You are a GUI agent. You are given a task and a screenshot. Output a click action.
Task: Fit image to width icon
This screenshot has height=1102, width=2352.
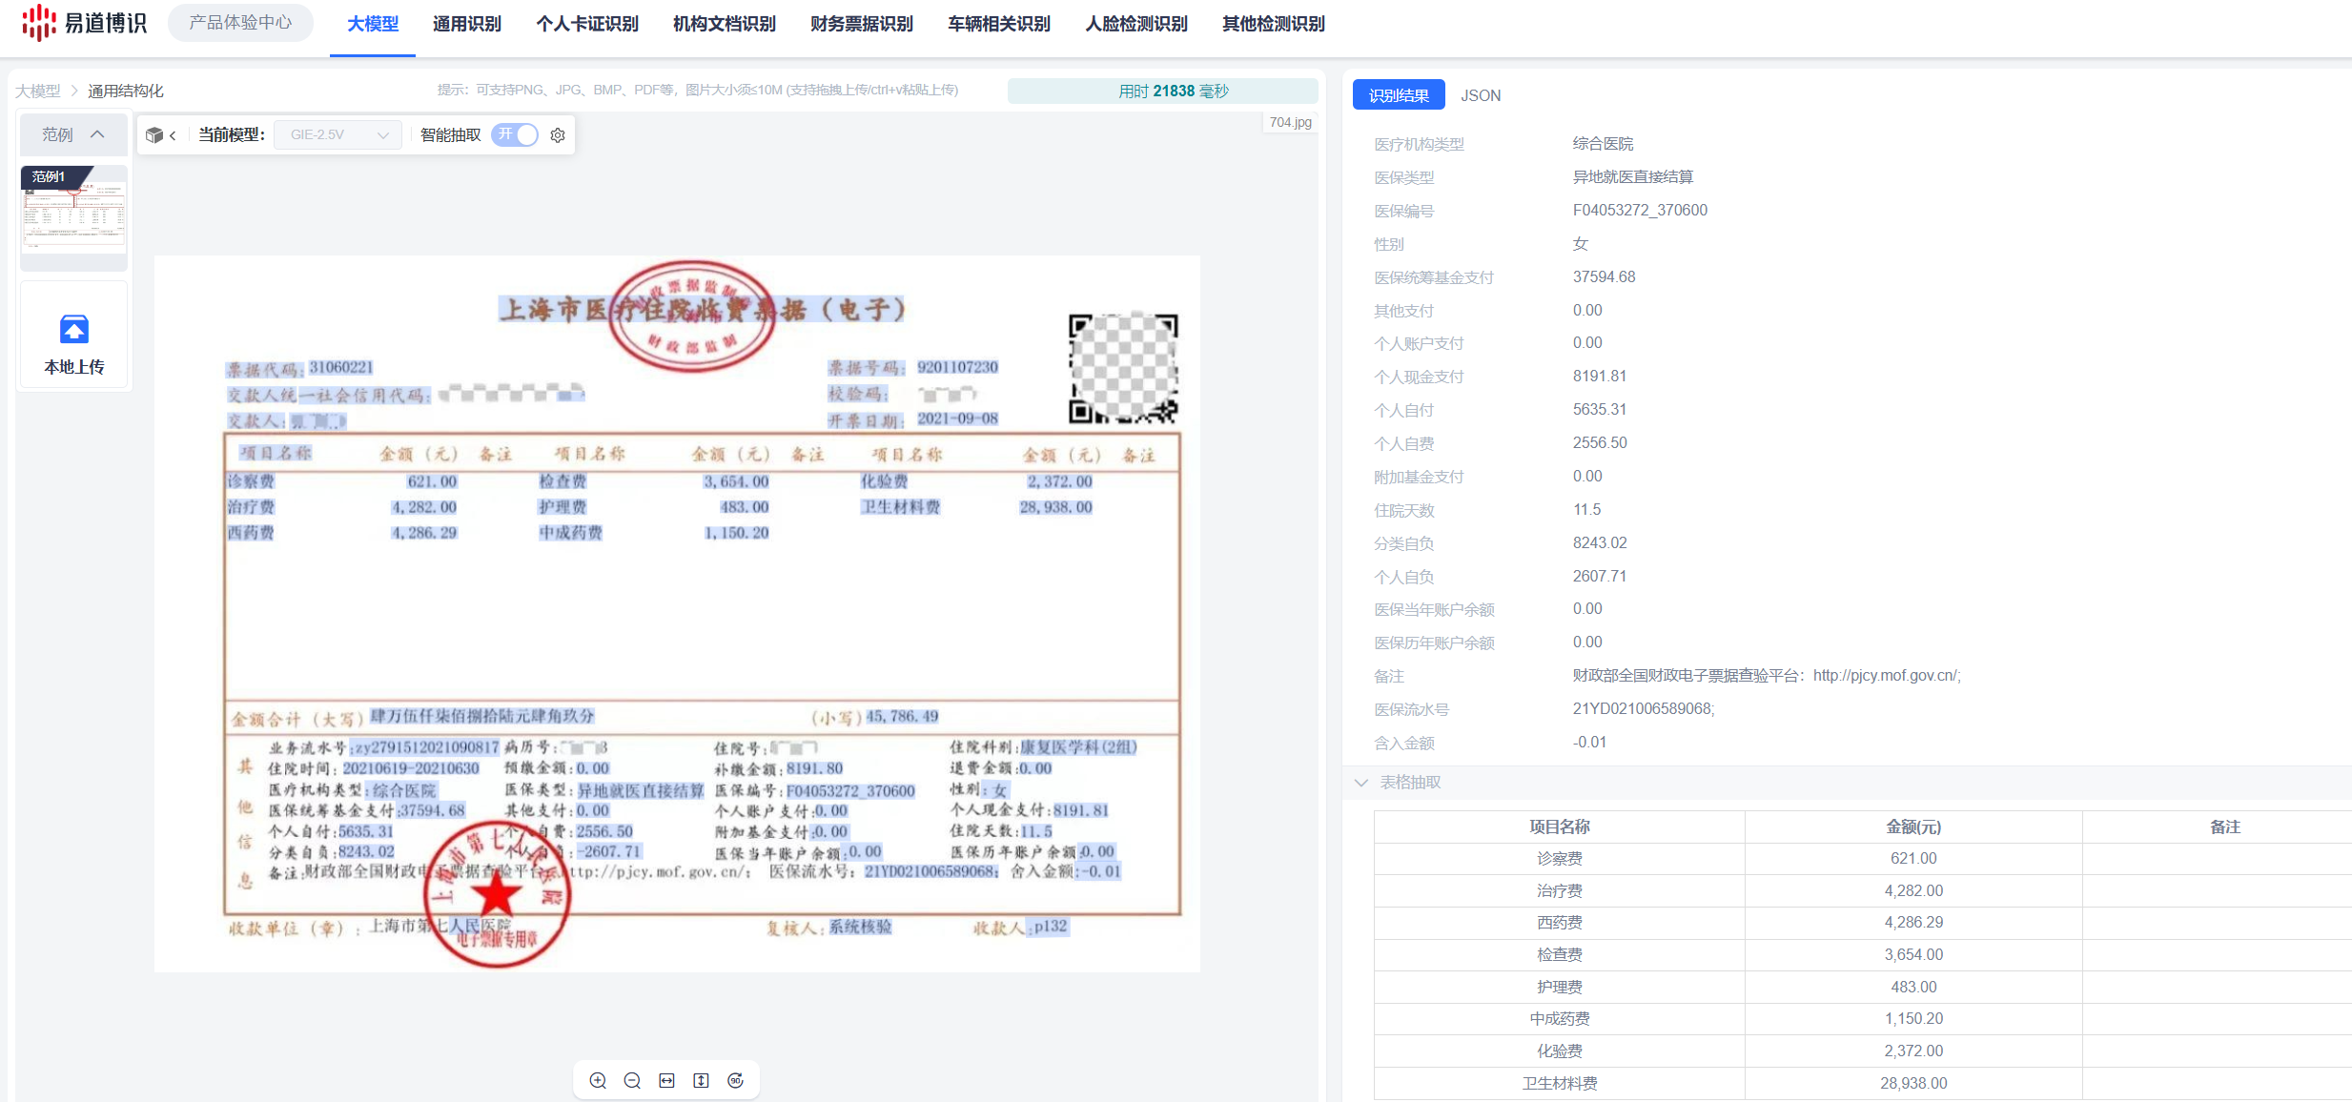(x=666, y=1080)
